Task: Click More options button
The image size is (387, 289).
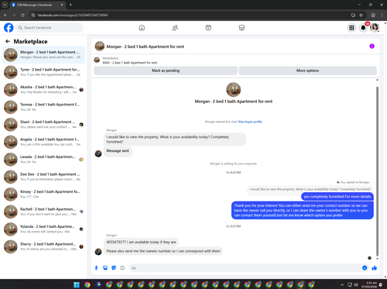Action: click(307, 71)
